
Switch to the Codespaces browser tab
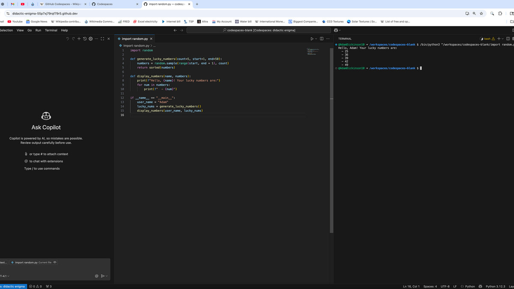click(114, 4)
